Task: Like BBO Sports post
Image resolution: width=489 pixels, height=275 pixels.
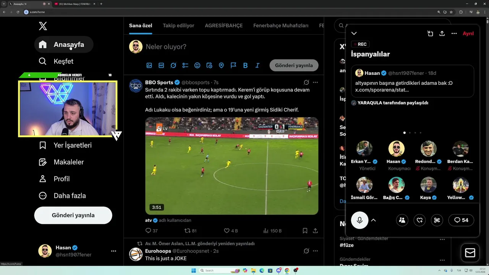Action: 231,231
